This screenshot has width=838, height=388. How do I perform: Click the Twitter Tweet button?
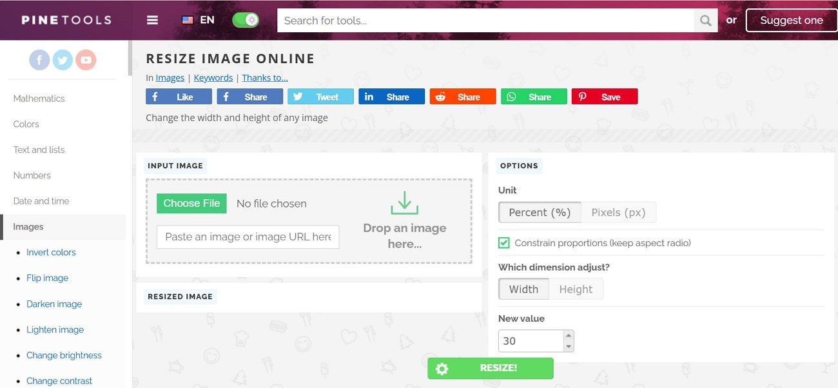click(320, 97)
